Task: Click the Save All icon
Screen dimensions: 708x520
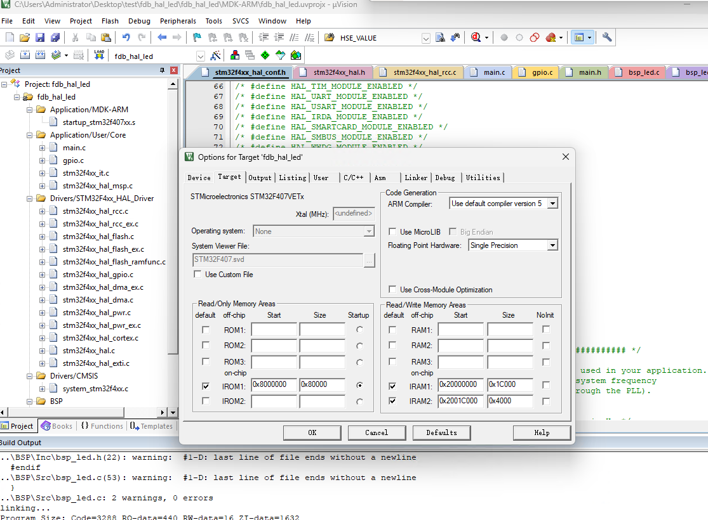Action: tap(55, 38)
